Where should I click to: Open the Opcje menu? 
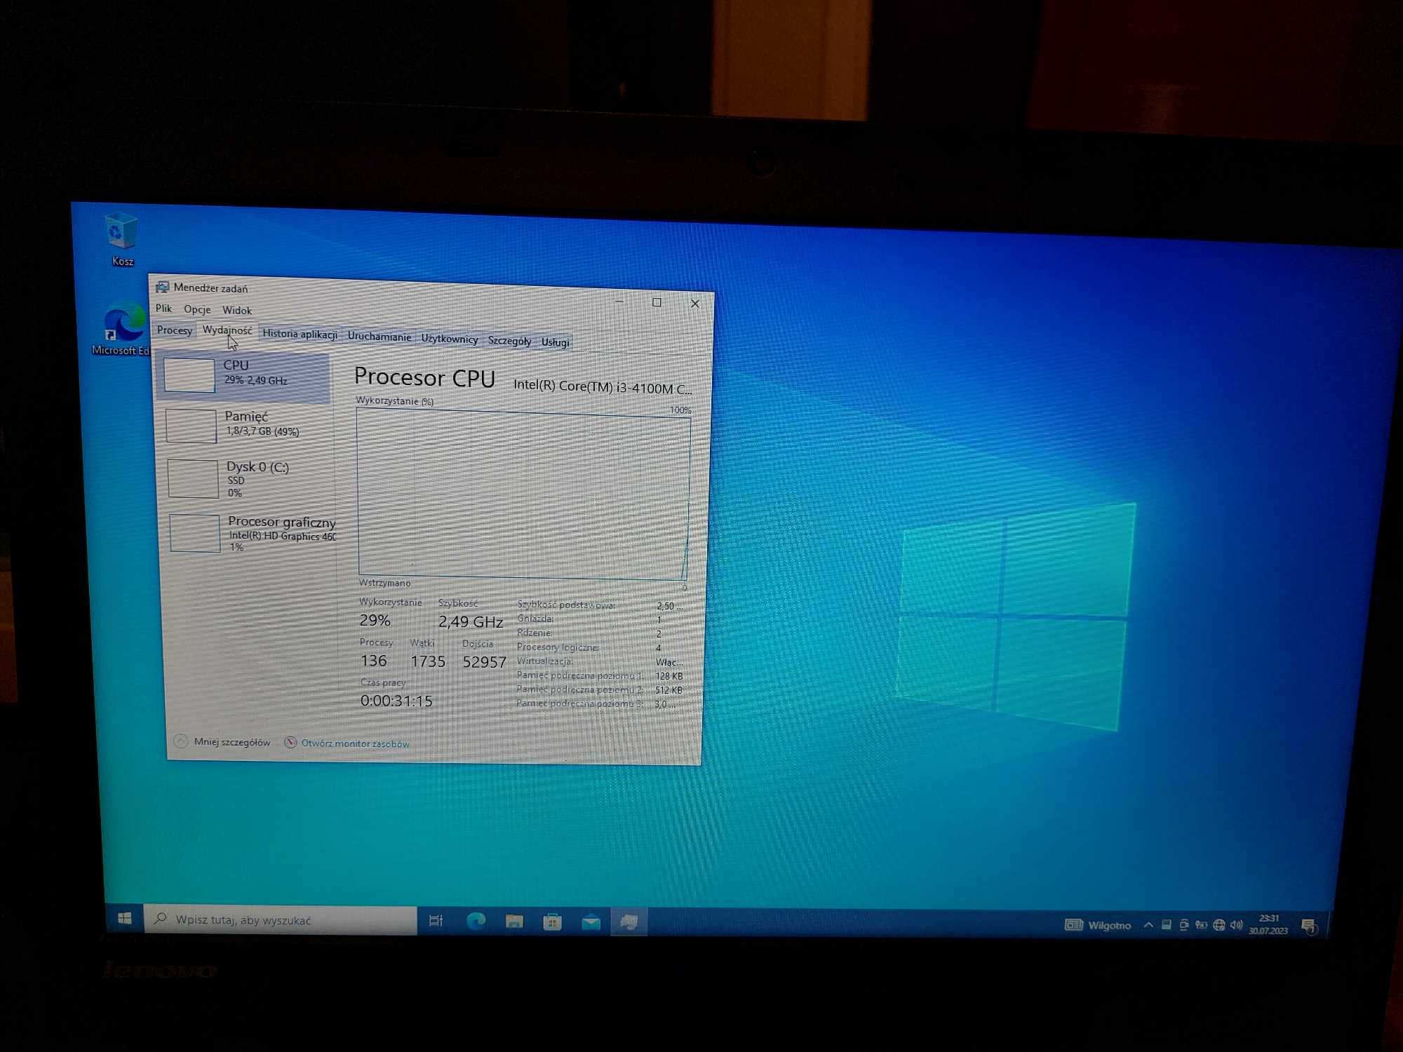pyautogui.click(x=197, y=309)
